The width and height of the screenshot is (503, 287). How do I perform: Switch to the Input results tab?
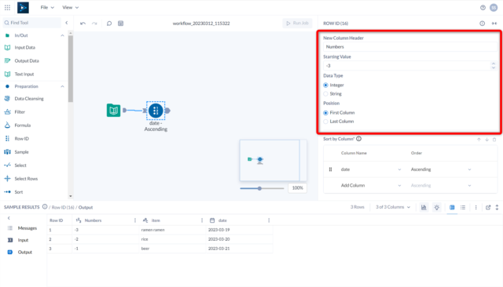pos(23,240)
